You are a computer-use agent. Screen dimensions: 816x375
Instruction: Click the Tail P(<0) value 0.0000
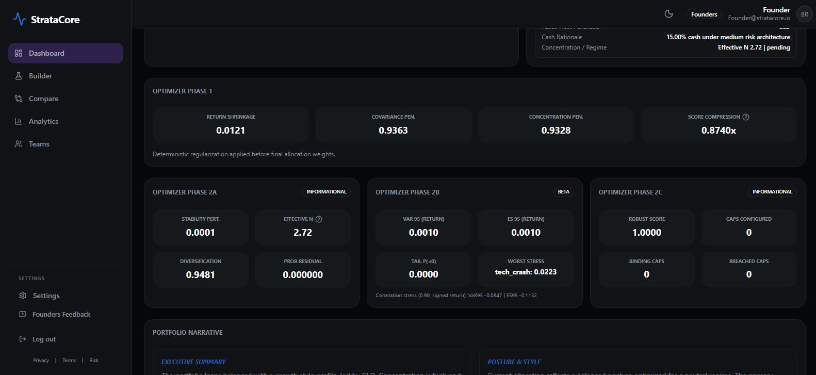tap(423, 274)
